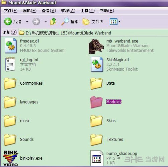168x167 pixels.
Task: Click the 后退 back button label
Action: click(17, 21)
